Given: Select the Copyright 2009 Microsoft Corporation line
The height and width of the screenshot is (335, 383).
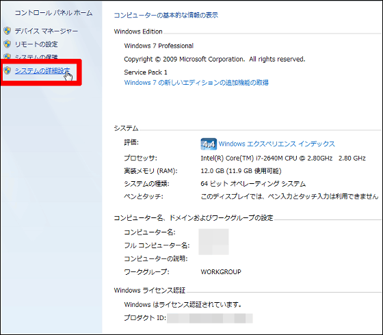Looking at the screenshot, I should point(215,59).
